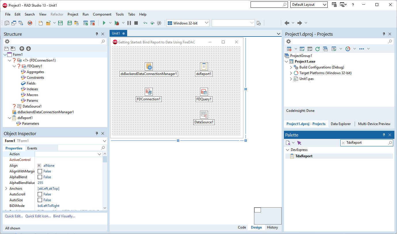The height and width of the screenshot is (234, 397).
Task: Open the Component menu
Action: [102, 14]
